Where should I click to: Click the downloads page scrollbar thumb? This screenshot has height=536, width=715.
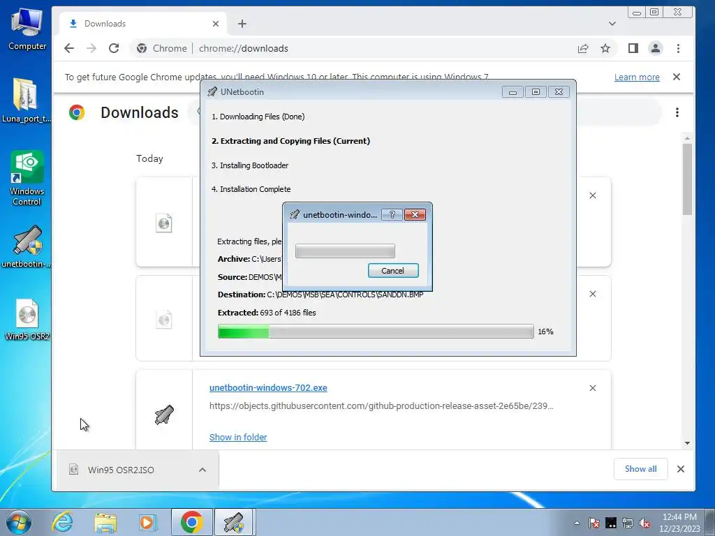point(687,179)
